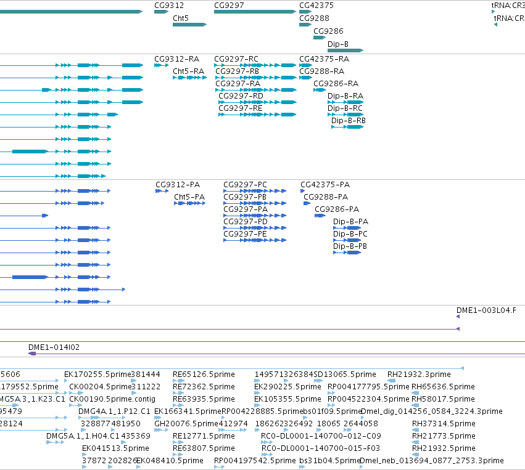Viewport: 525px width, 470px height.
Task: Click the EK170255.5prime EST label
Action: (x=97, y=375)
